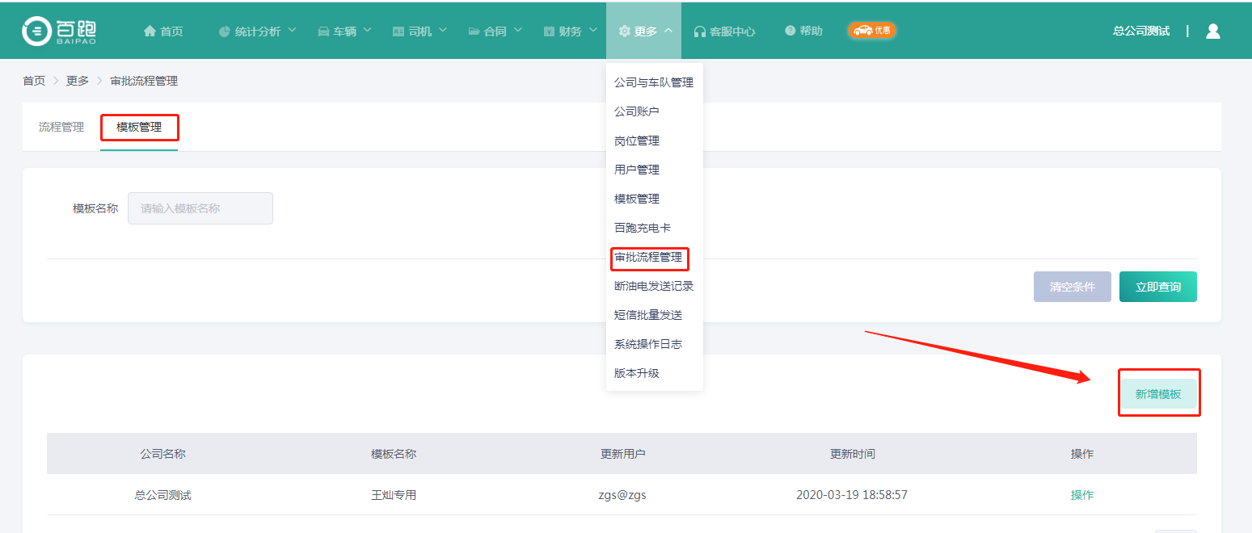Viewport: 1252px width, 533px height.
Task: Focus the 模板名称 input field
Action: [x=200, y=208]
